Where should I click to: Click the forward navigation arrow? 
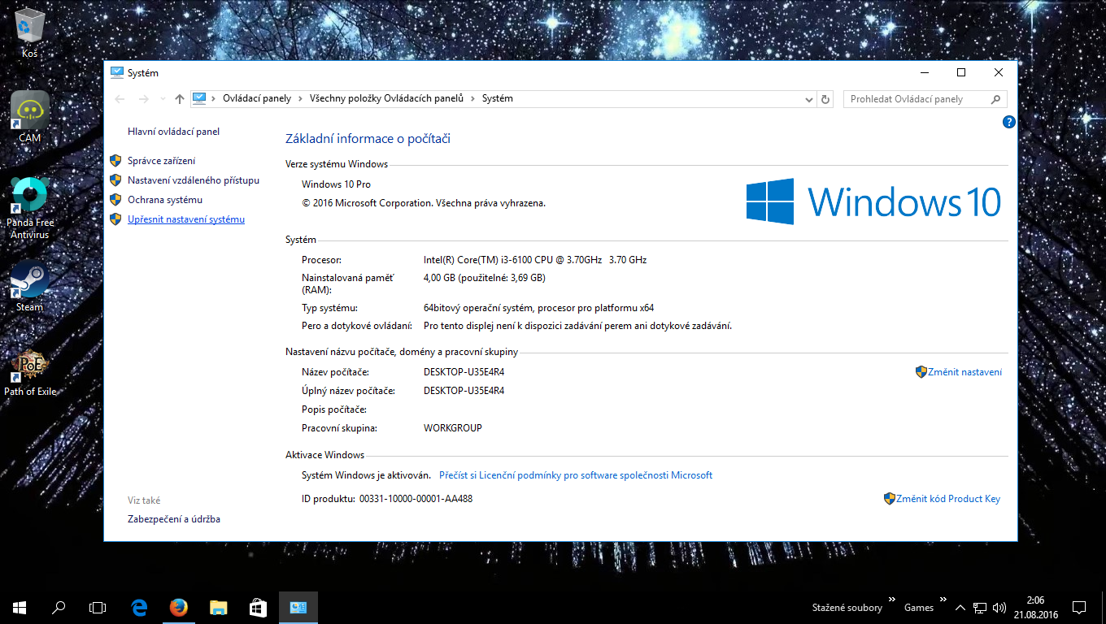[x=144, y=99]
